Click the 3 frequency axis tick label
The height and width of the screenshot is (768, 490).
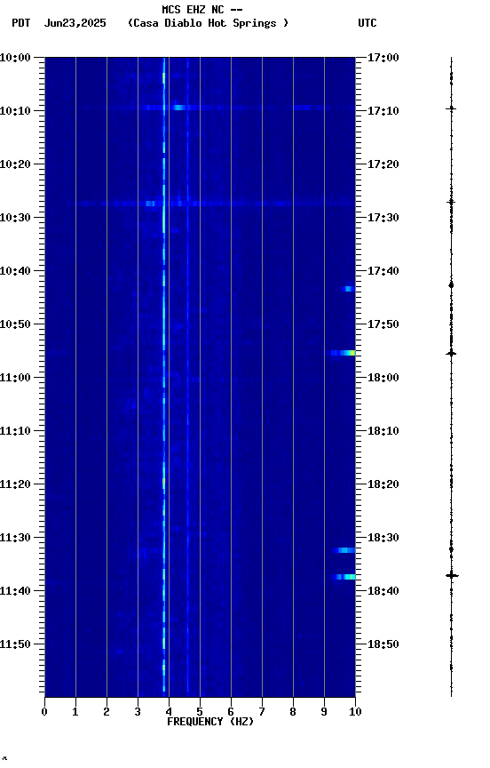pos(138,712)
